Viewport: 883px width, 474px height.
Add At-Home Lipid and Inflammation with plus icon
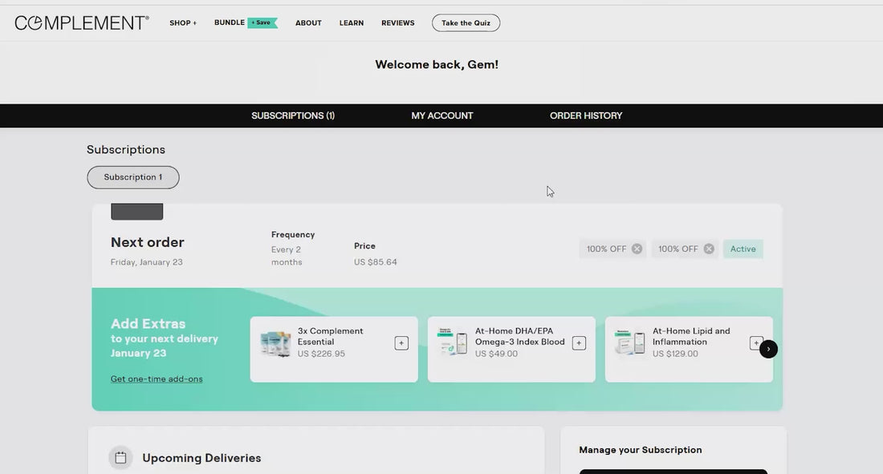pyautogui.click(x=755, y=342)
